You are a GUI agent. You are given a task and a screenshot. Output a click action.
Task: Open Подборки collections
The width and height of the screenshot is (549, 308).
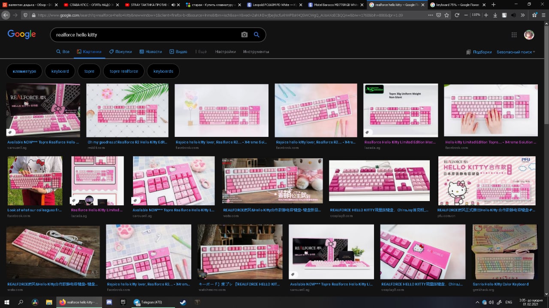[x=479, y=52]
